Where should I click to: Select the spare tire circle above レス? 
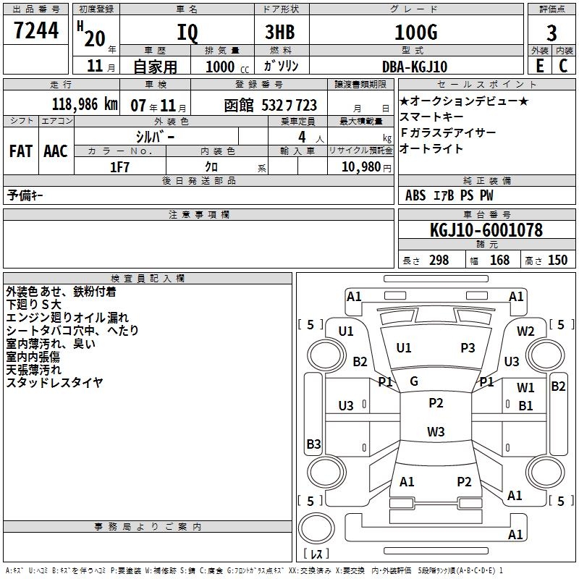point(316,528)
